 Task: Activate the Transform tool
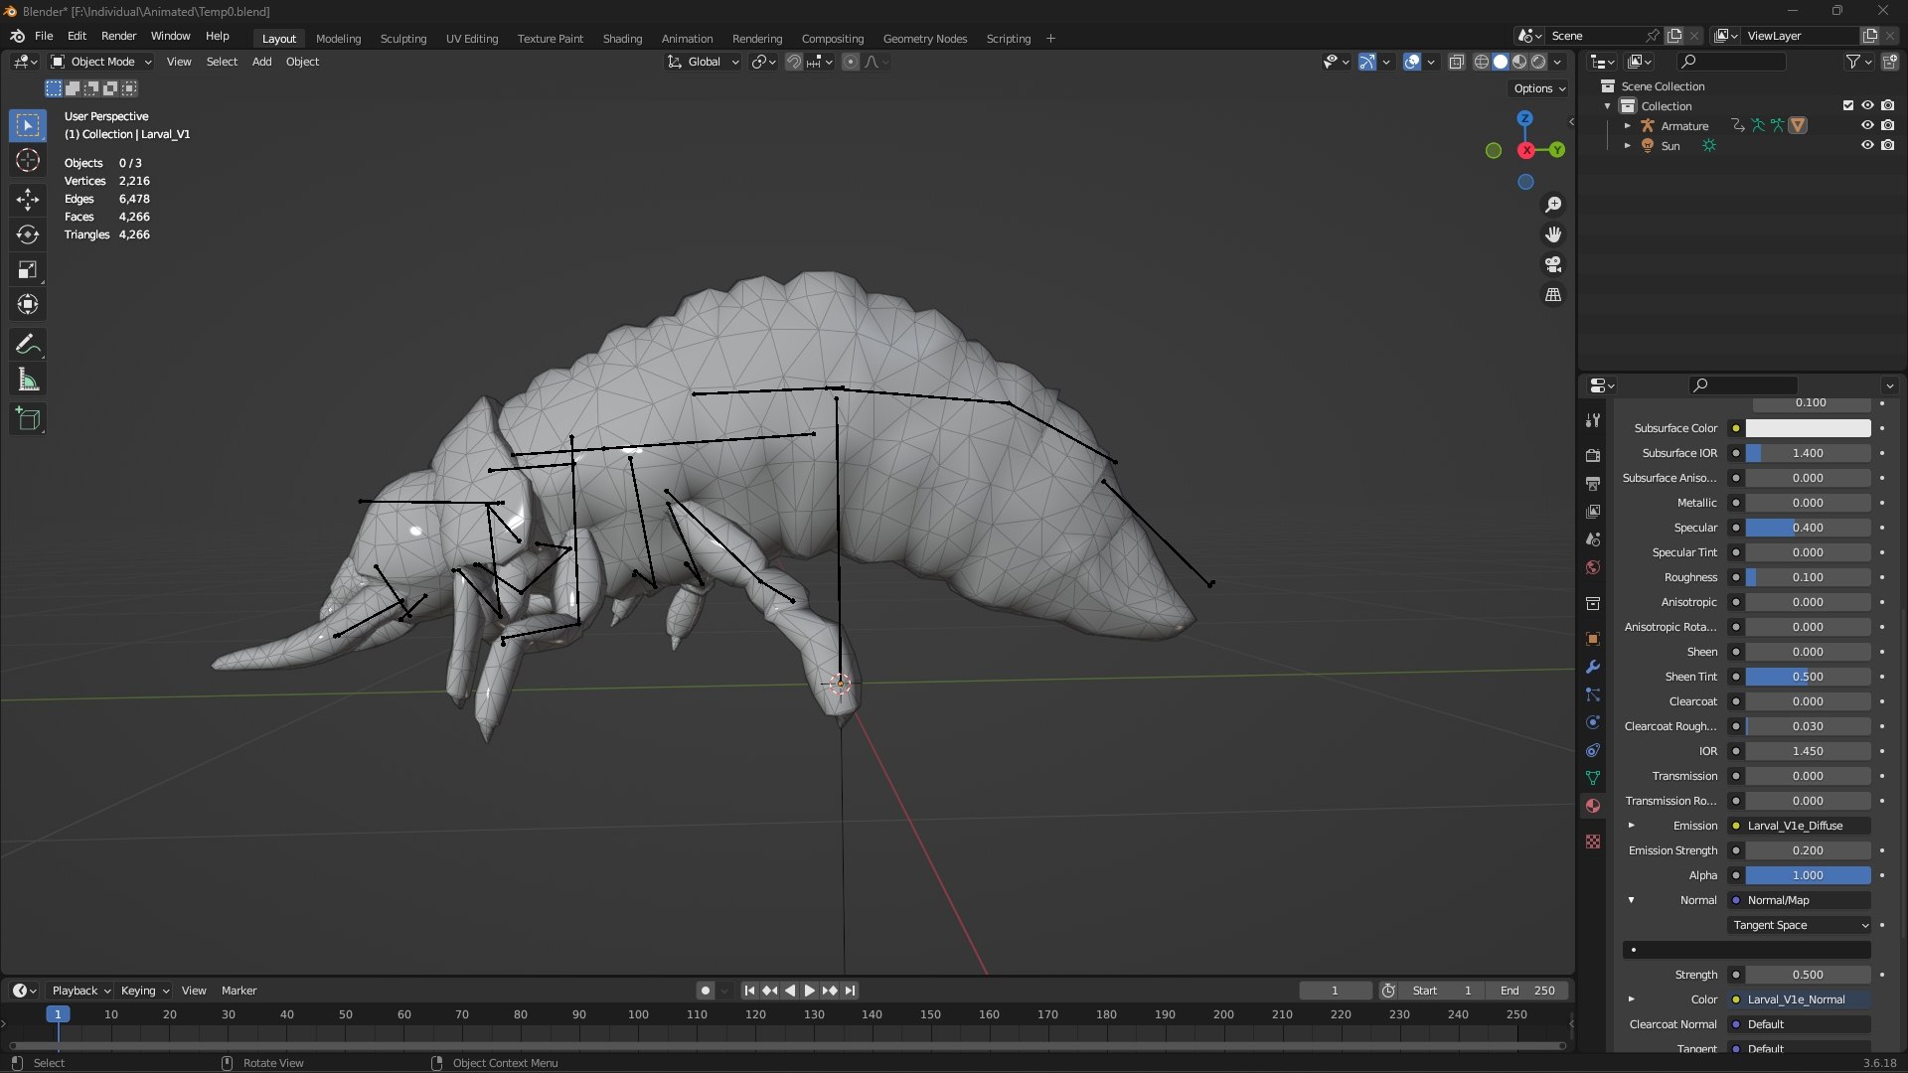click(x=28, y=304)
